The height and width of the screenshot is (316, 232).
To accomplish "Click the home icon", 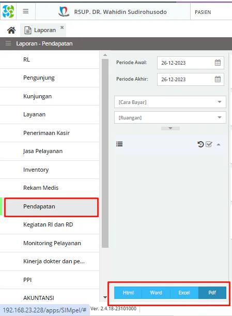I will [11, 30].
